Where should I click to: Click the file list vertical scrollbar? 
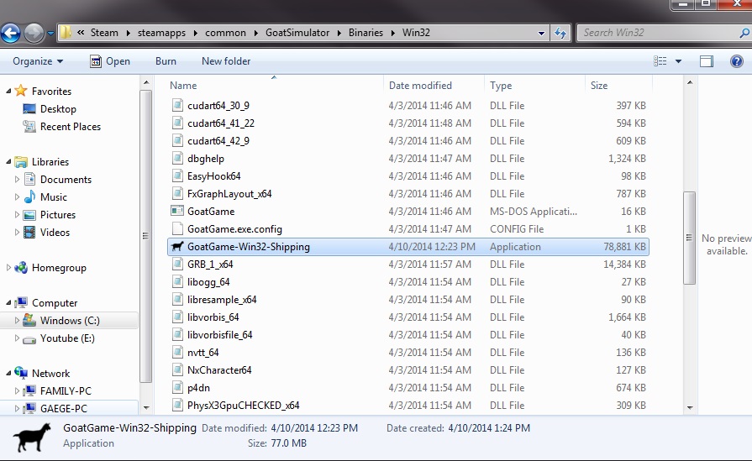coord(689,238)
